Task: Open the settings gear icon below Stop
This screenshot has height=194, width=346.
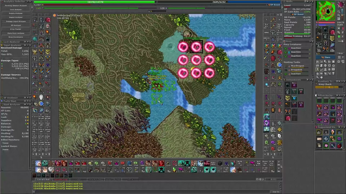Action: click(x=339, y=61)
